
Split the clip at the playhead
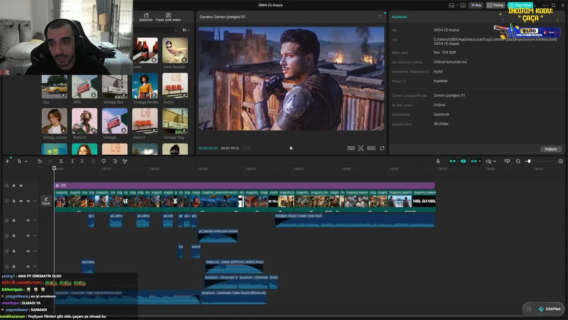[x=61, y=161]
